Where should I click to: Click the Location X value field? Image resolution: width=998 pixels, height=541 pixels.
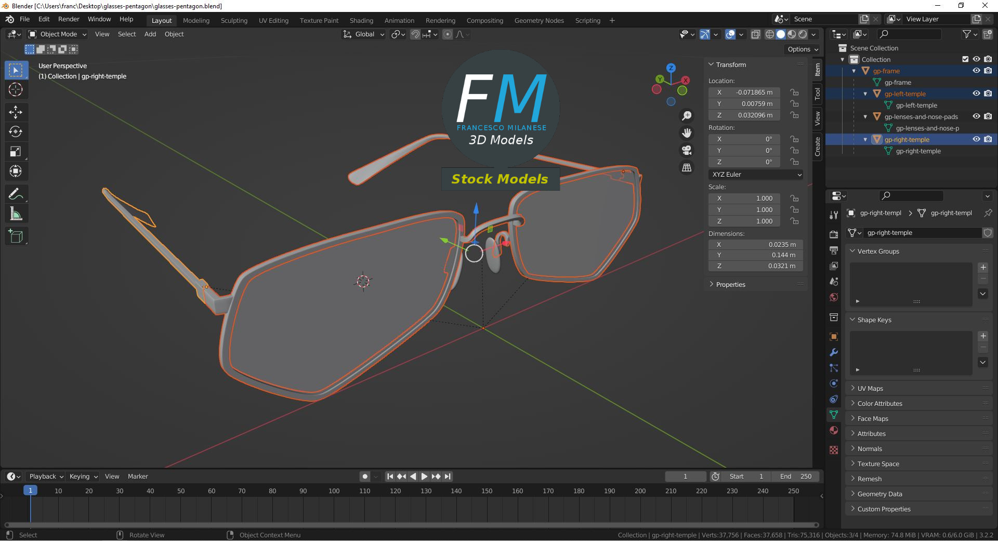(x=744, y=93)
